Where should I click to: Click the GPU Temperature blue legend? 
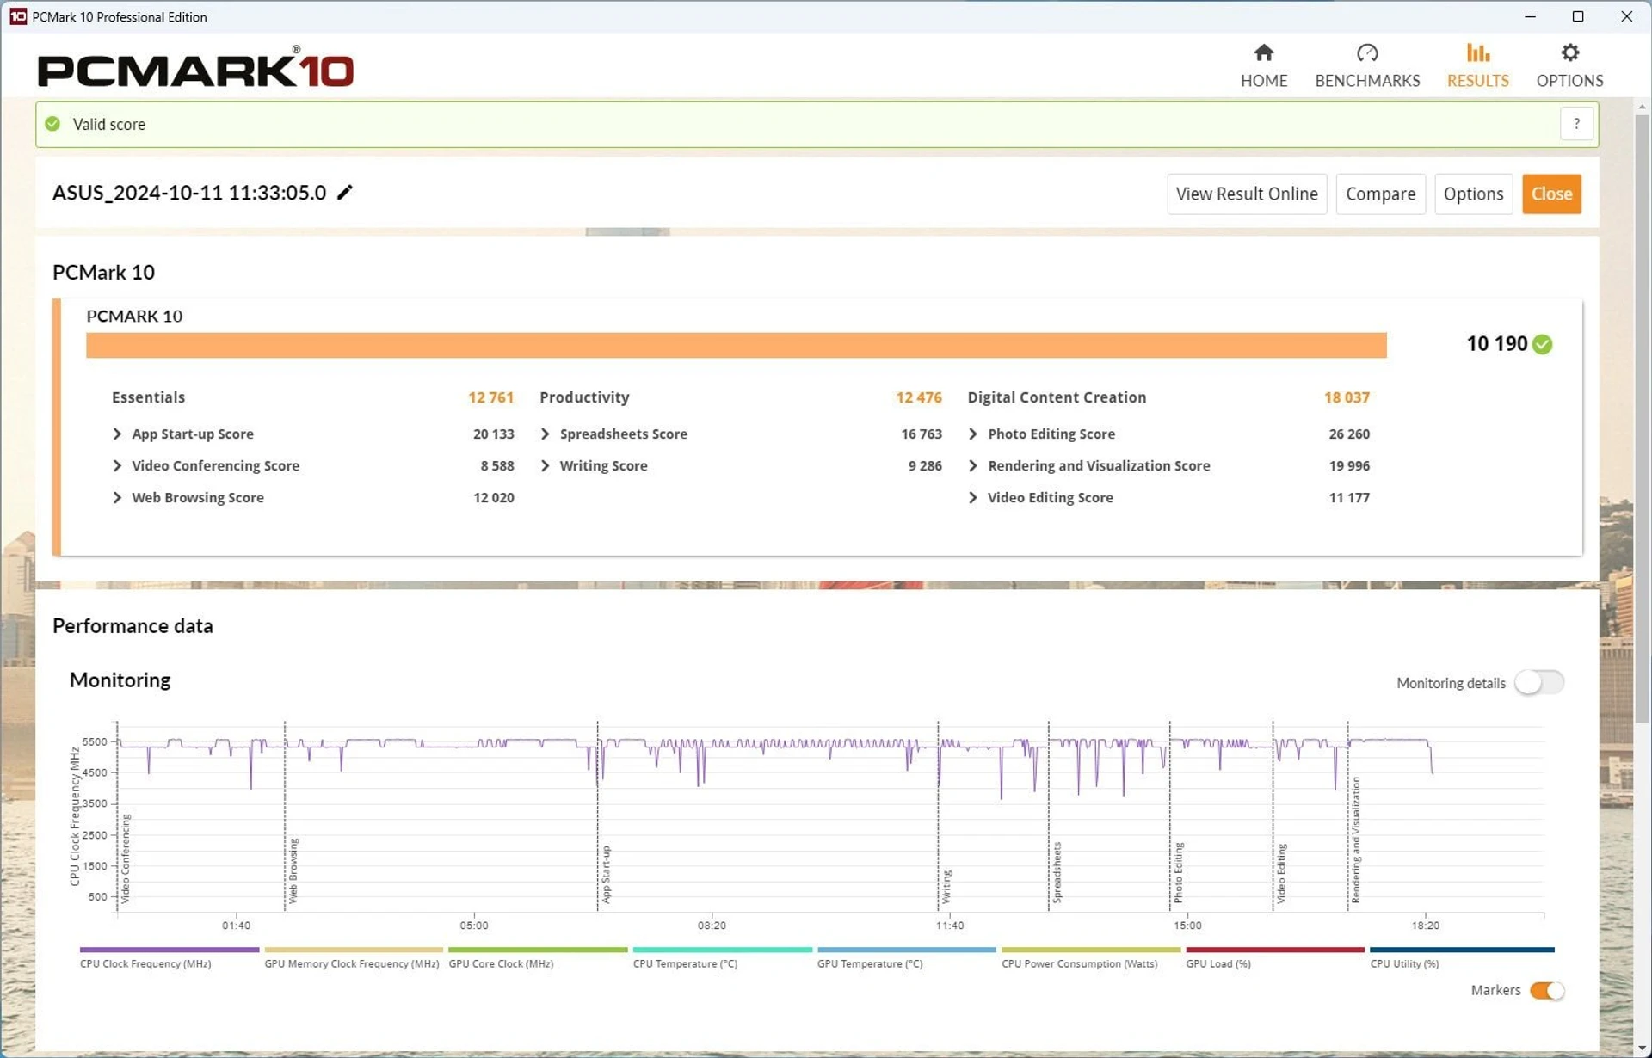click(906, 950)
